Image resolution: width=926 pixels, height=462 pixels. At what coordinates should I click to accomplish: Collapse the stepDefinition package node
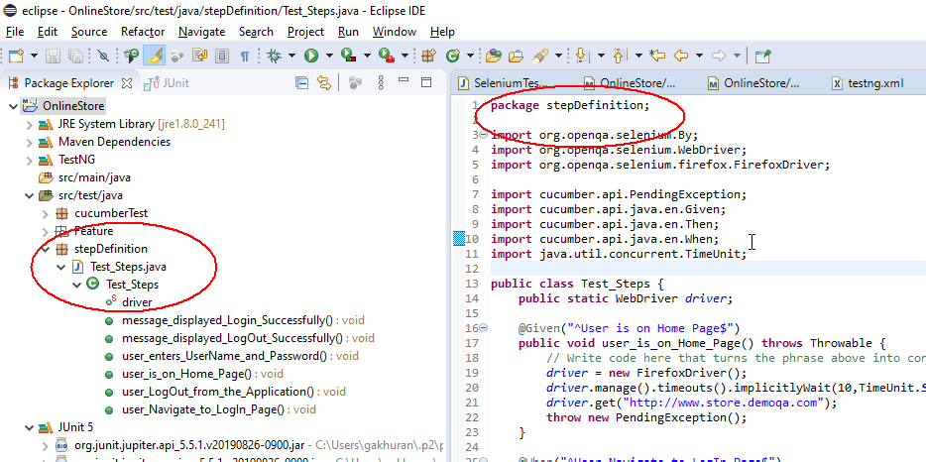tap(46, 249)
